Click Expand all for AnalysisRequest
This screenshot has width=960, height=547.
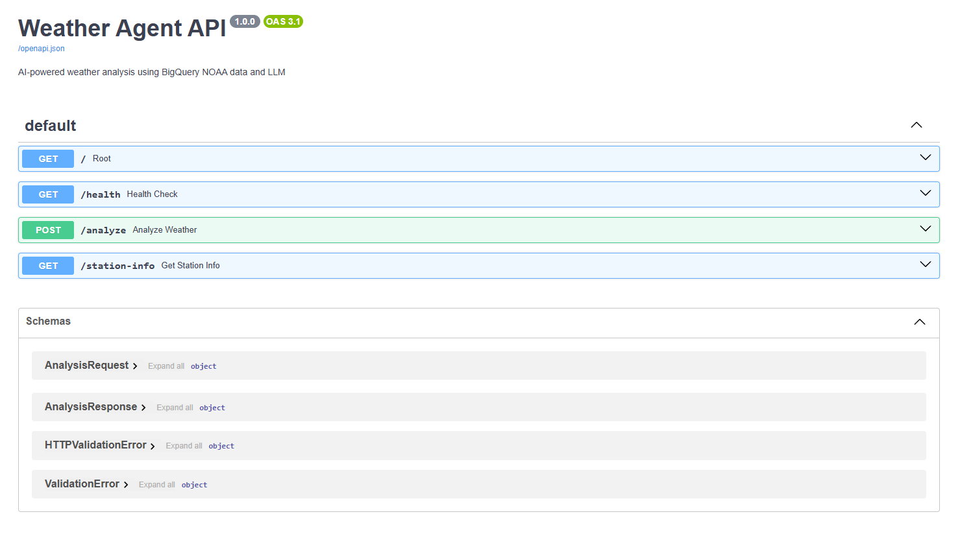[x=166, y=366]
